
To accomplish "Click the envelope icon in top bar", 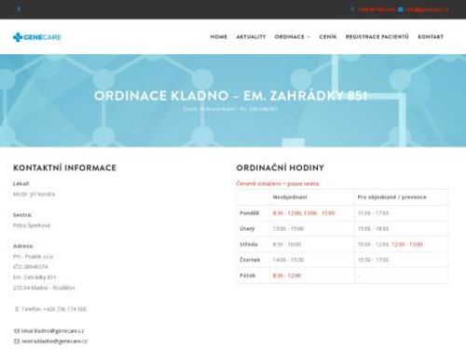I will point(401,9).
